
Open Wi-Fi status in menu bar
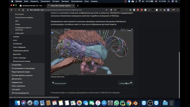click(x=140, y=1)
